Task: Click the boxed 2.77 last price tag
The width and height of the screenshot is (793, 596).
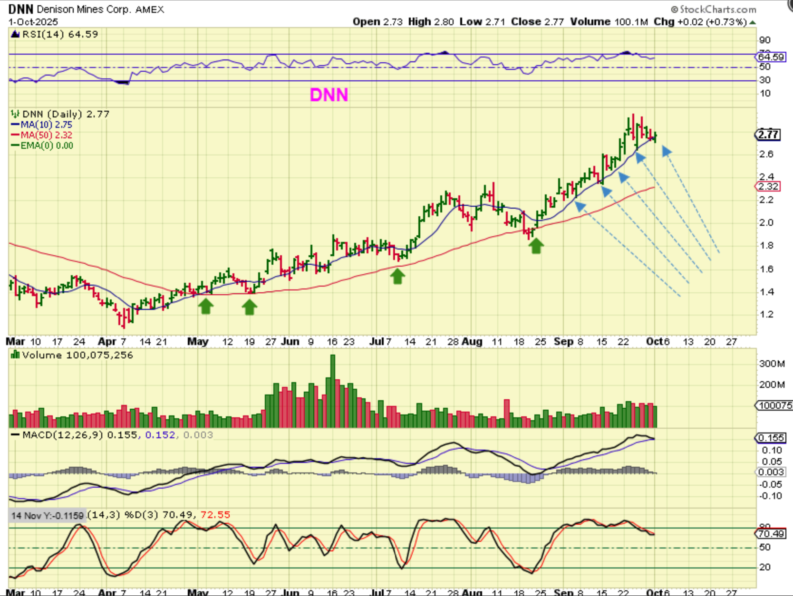Action: click(x=768, y=135)
